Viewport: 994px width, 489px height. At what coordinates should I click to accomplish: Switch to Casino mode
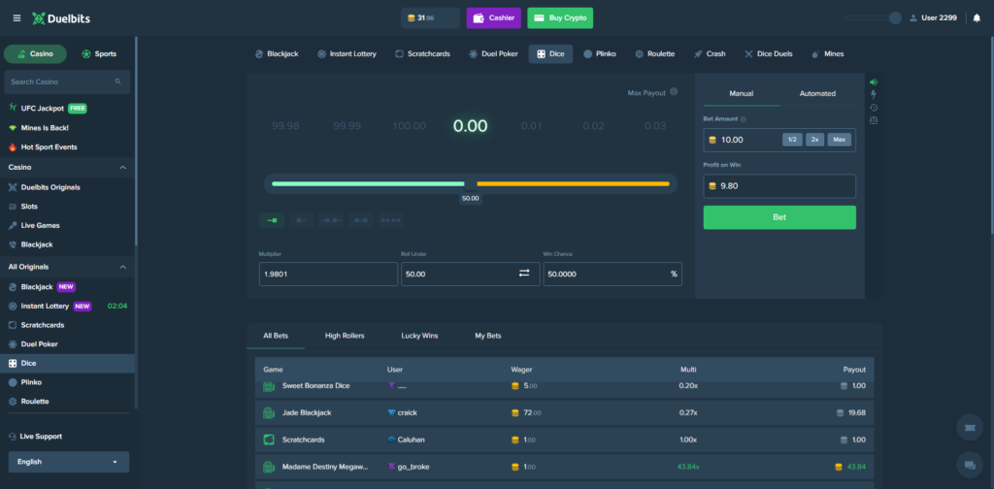click(x=36, y=54)
